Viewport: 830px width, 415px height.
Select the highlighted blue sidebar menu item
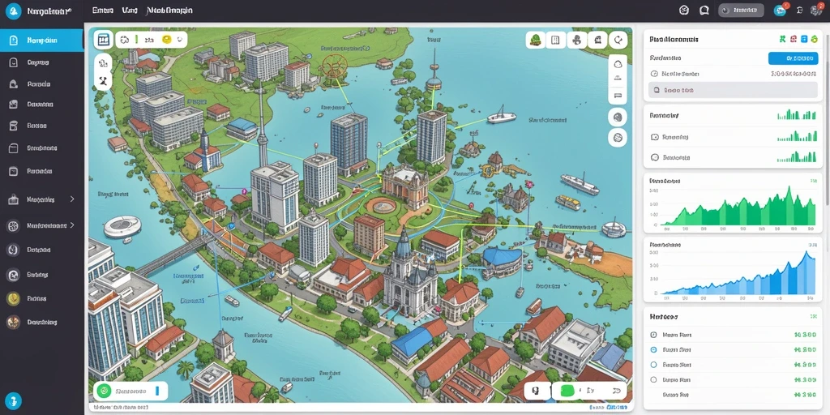(41, 41)
